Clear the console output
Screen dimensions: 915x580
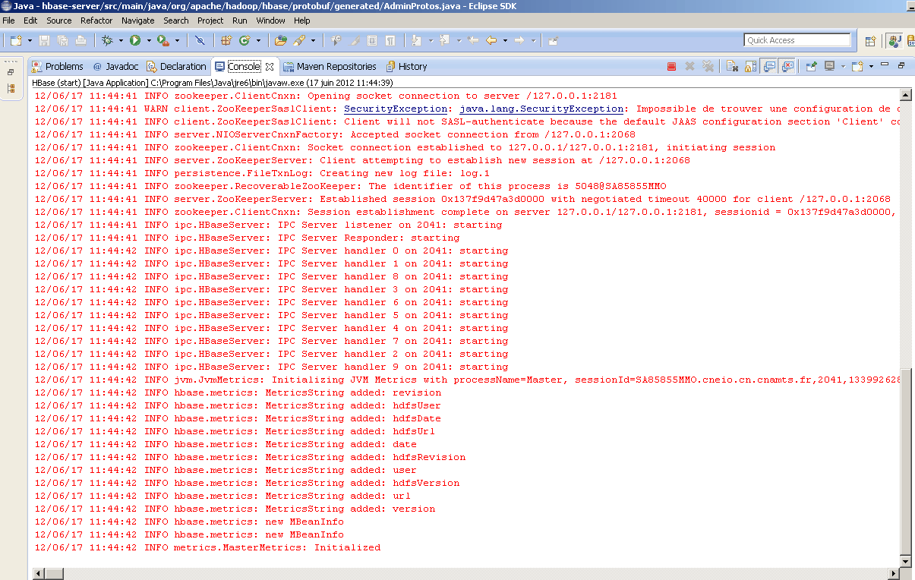(734, 66)
